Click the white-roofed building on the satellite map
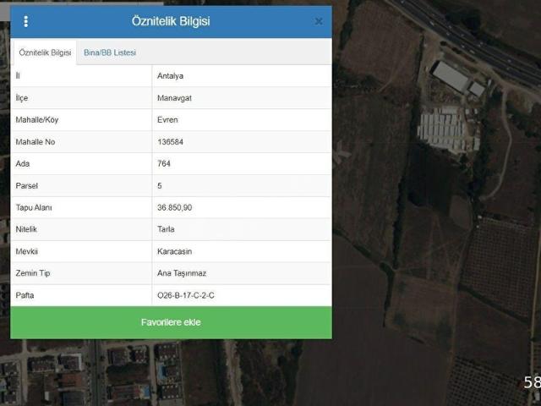Screen dimensions: 541x406 tap(451, 76)
